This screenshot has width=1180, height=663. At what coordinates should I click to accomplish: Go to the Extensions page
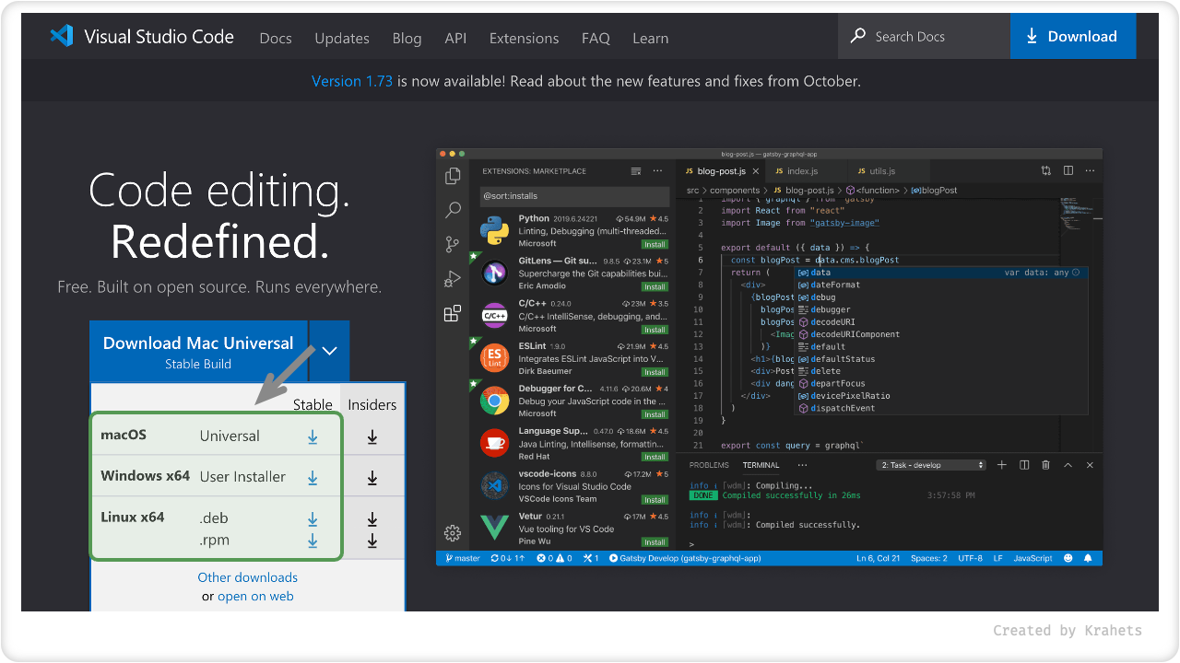coord(524,38)
